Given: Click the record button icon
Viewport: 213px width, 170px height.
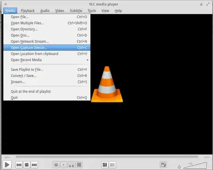Looking at the screenshot, I should pyautogui.click(x=56, y=165).
